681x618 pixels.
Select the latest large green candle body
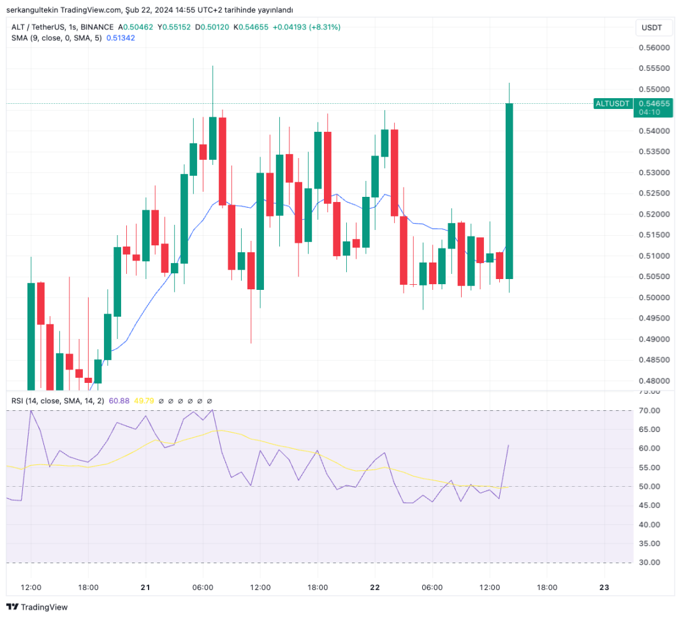point(509,191)
